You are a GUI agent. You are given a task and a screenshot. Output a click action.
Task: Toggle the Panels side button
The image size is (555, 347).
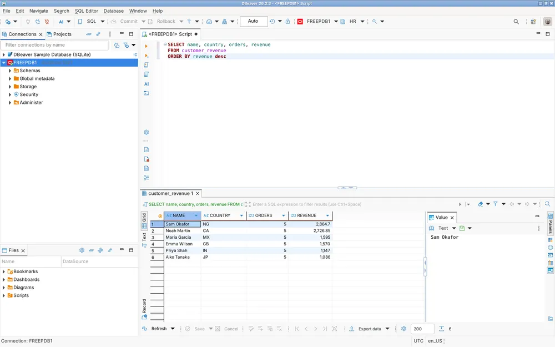tap(551, 223)
